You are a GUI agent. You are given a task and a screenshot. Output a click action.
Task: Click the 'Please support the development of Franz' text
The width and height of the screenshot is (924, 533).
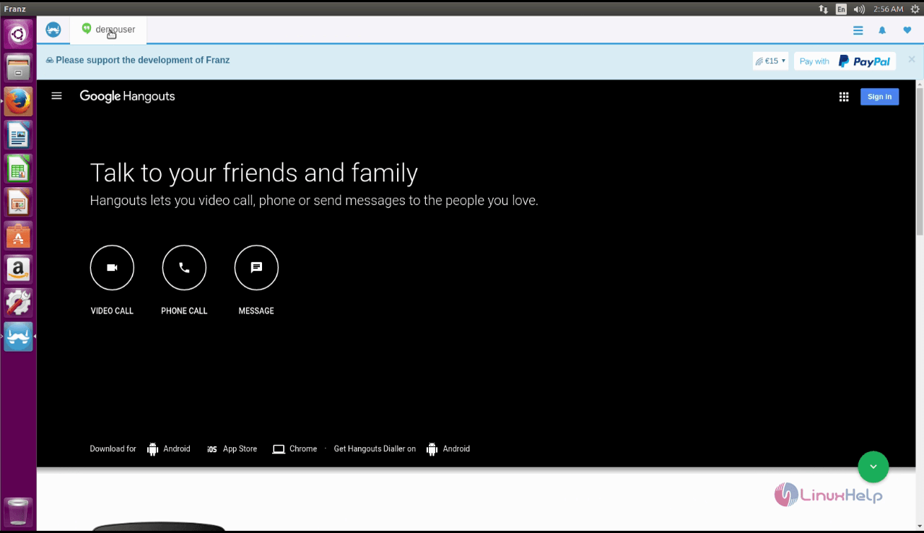pos(143,61)
